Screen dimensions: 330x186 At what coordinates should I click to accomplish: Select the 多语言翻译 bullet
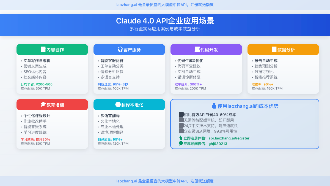pos(109,116)
